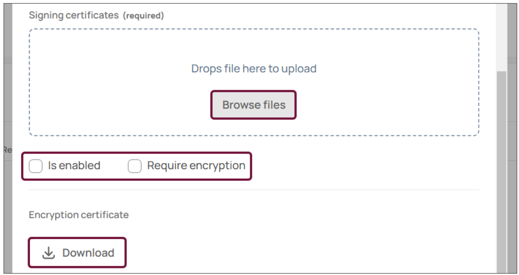Click the scrollbar track above the thumb
519x275 pixels.
[501, 37]
